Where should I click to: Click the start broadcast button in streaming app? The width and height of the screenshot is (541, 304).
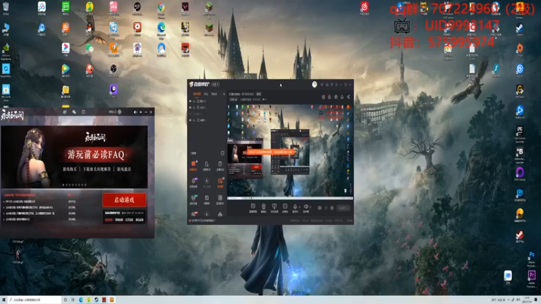344,208
